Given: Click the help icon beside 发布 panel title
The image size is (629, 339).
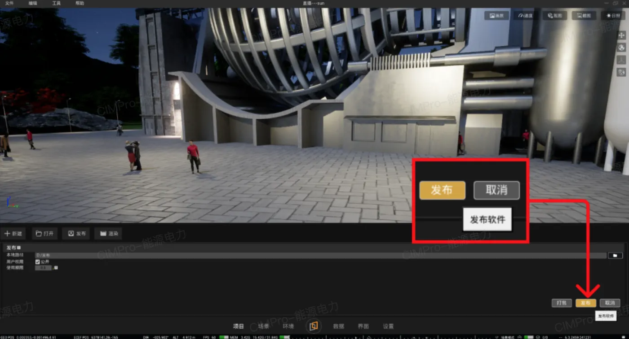Looking at the screenshot, I should tap(19, 248).
